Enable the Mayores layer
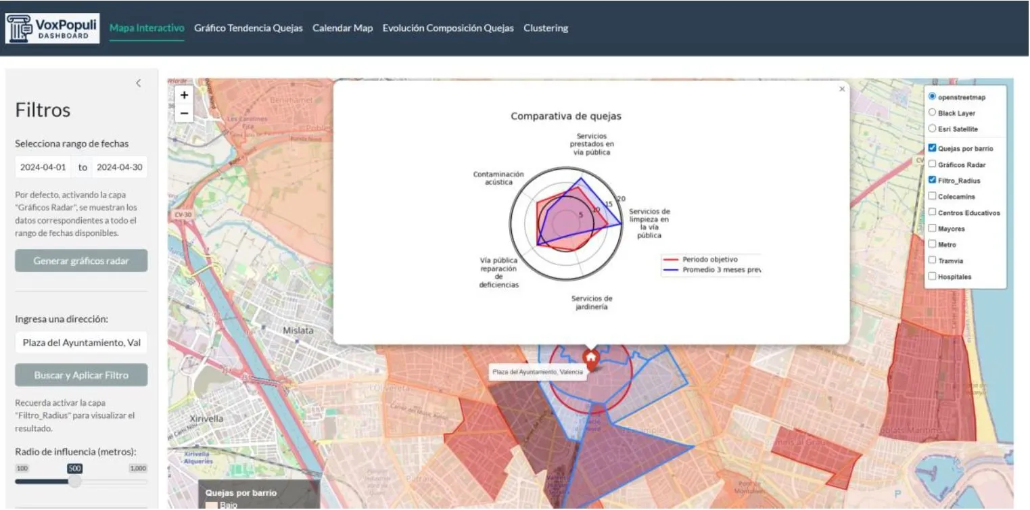This screenshot has width=1030, height=510. point(933,229)
